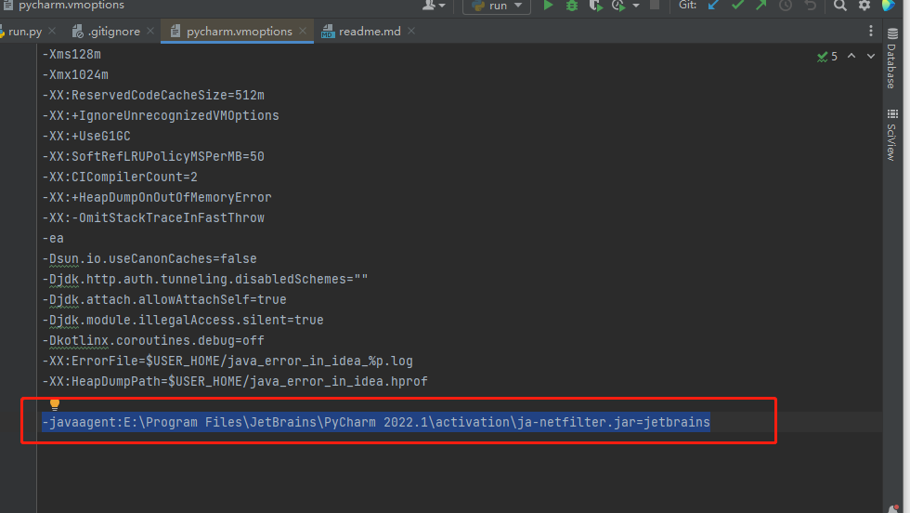
Task: Update project via blue Git arrow
Action: point(714,6)
